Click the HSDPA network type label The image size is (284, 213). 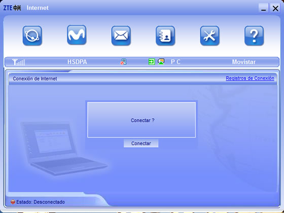(77, 62)
